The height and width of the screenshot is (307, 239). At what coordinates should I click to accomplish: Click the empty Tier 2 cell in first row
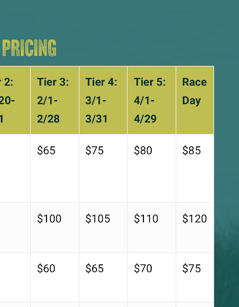[15, 168]
